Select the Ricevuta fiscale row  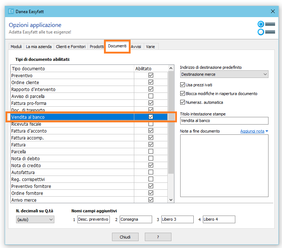click(89, 124)
